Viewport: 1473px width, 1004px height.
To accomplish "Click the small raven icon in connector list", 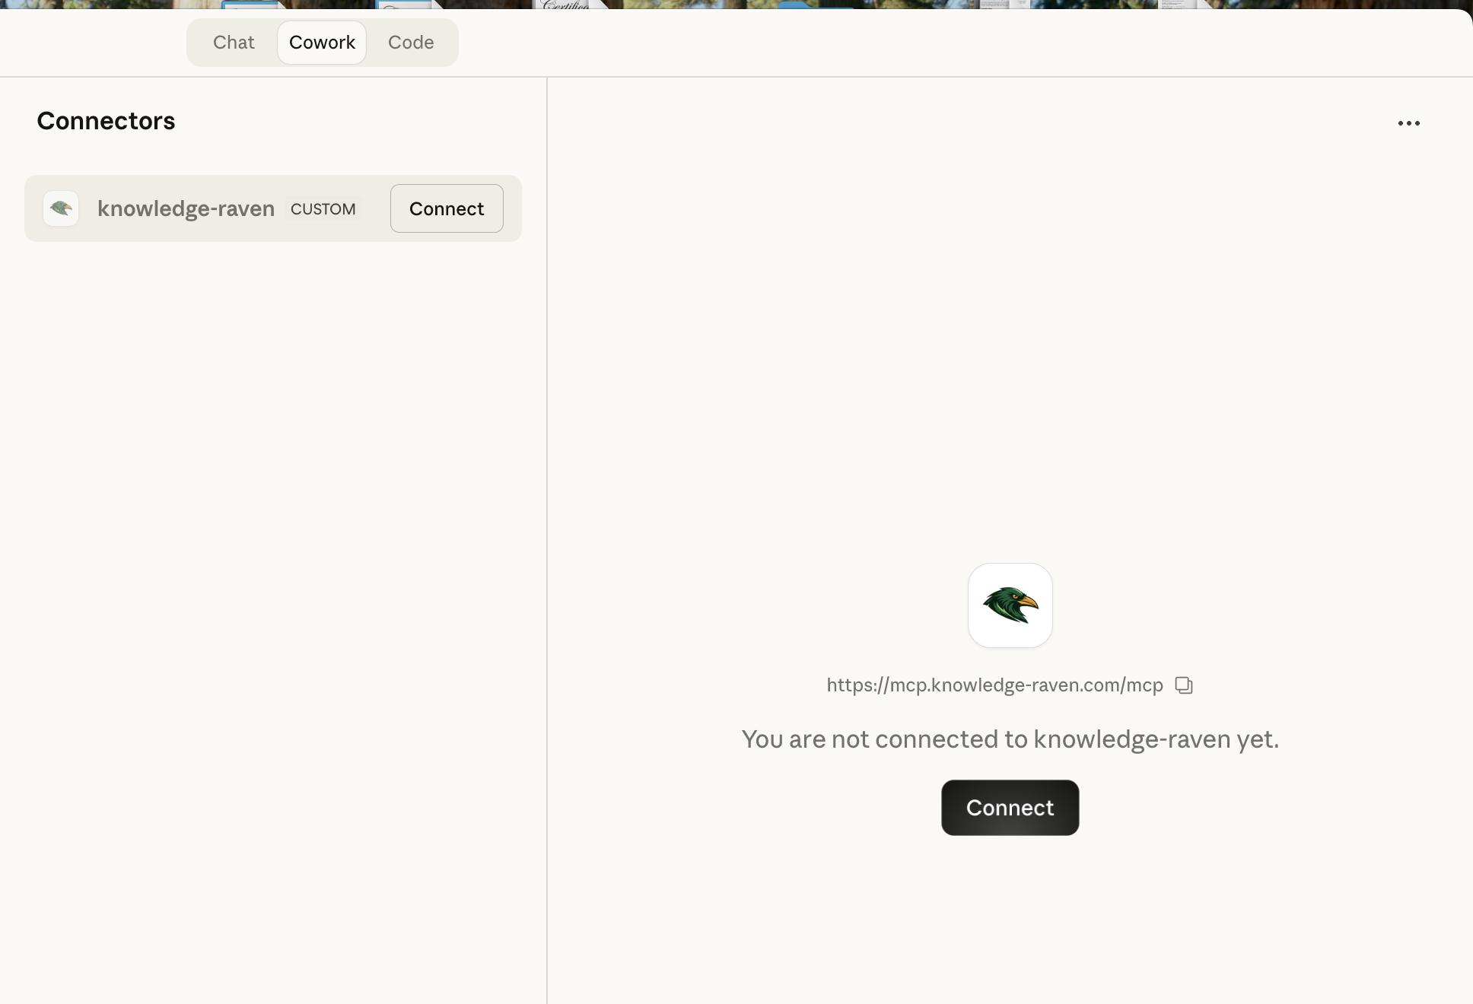I will pyautogui.click(x=61, y=208).
